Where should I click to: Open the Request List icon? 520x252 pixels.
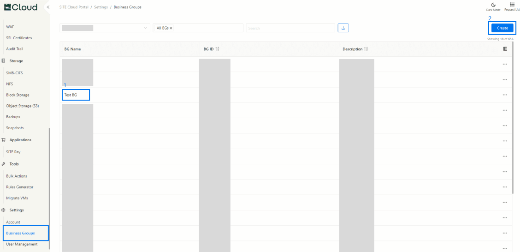coord(511,5)
